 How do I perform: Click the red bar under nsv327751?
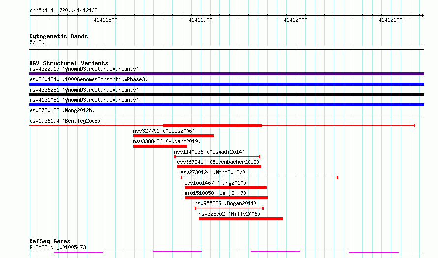coord(173,136)
